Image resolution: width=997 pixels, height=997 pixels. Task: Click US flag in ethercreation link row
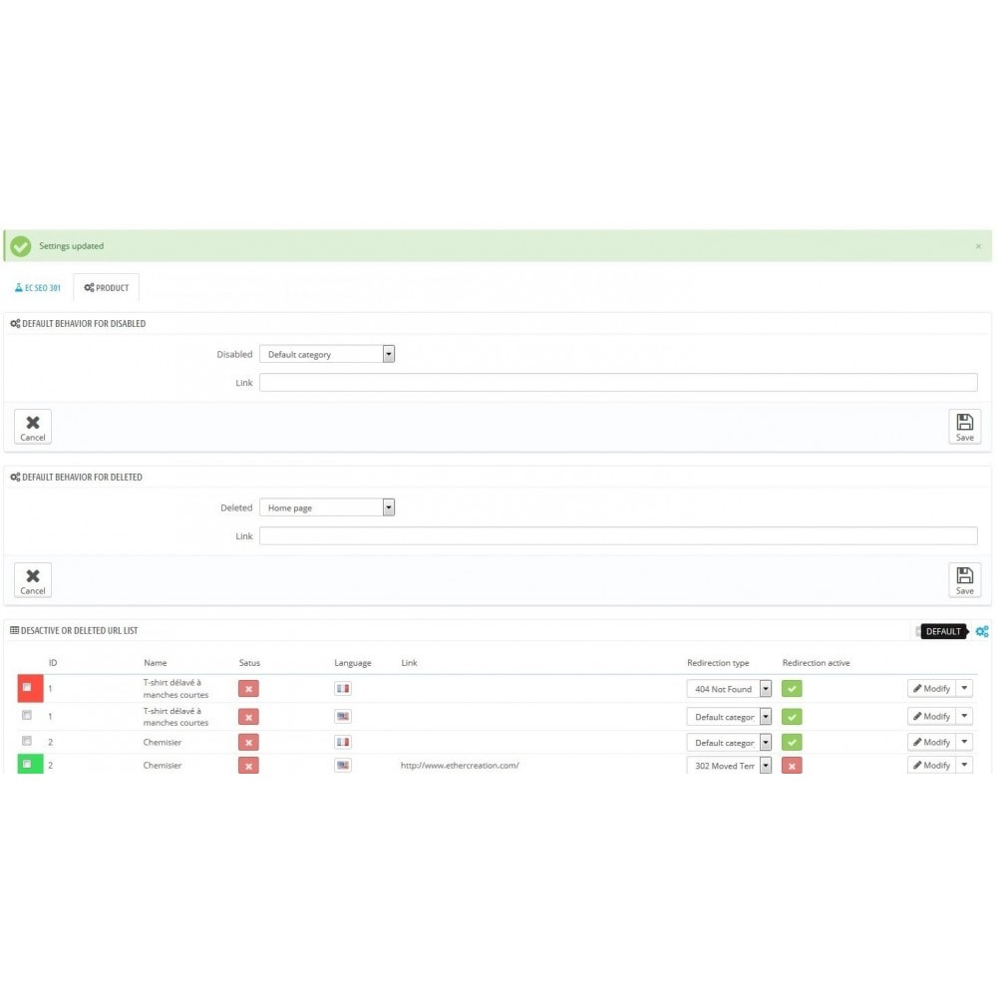coord(343,765)
